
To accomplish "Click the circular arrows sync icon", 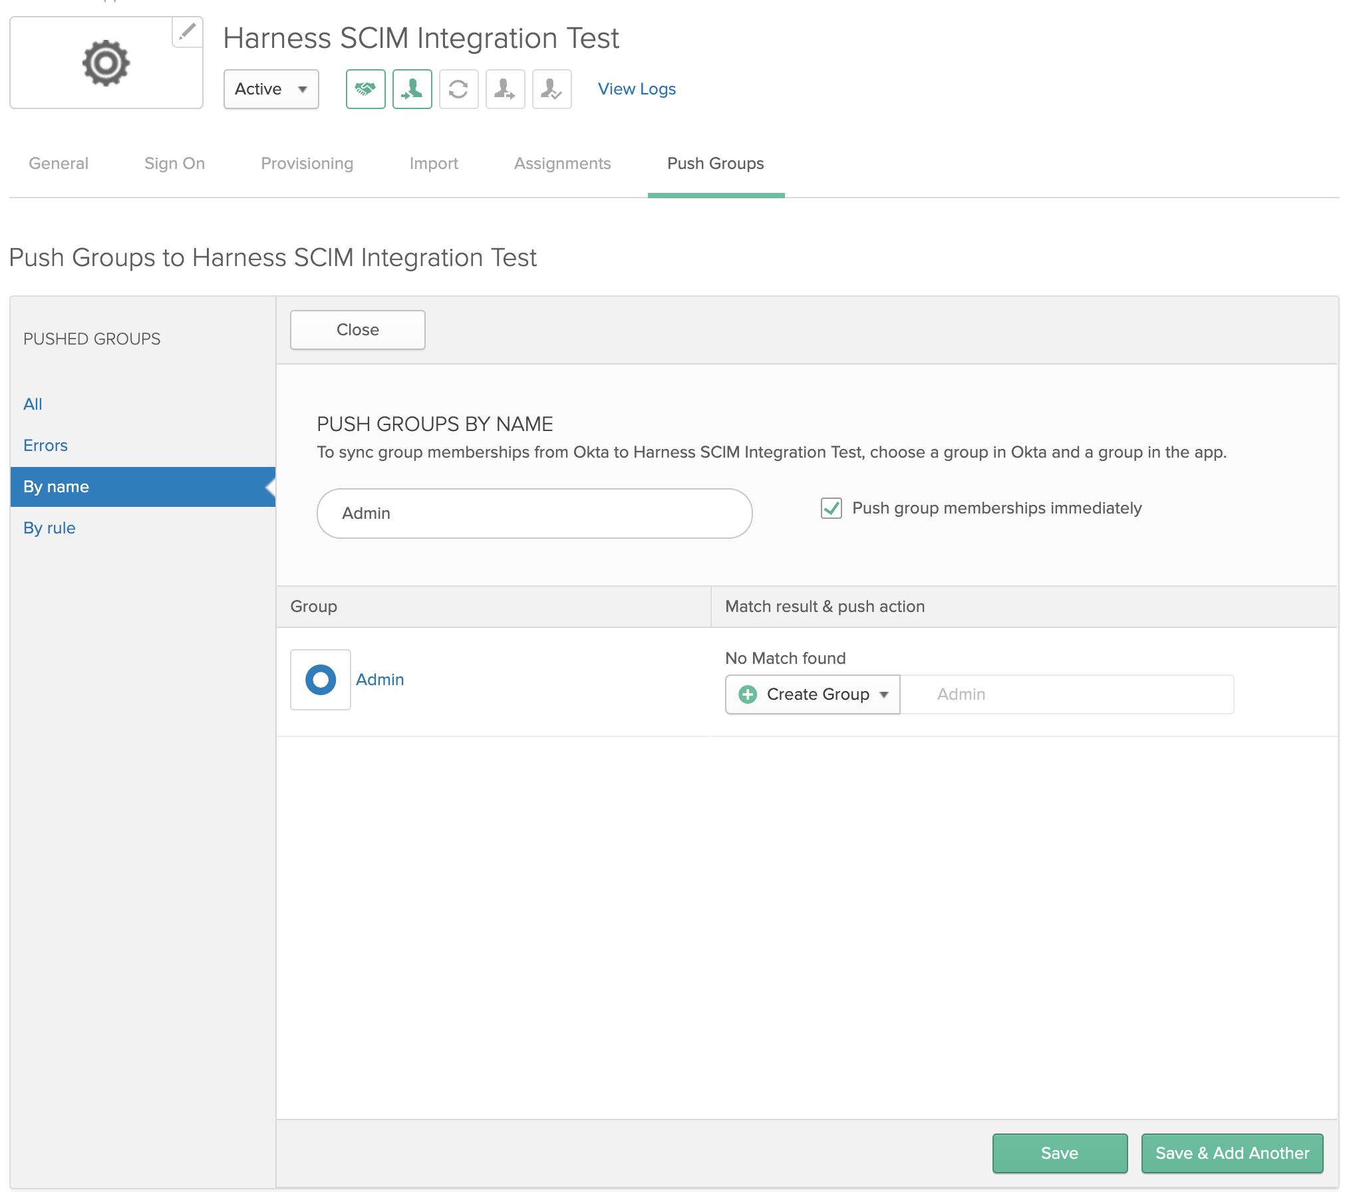I will tap(459, 89).
